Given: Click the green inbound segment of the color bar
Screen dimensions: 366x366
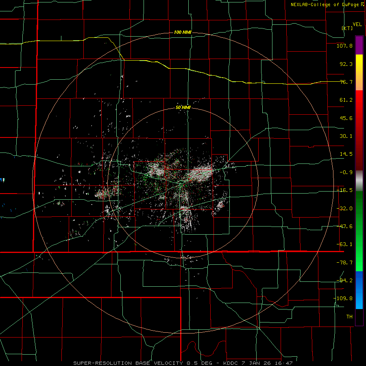Looking at the screenshot, I should coord(359,231).
